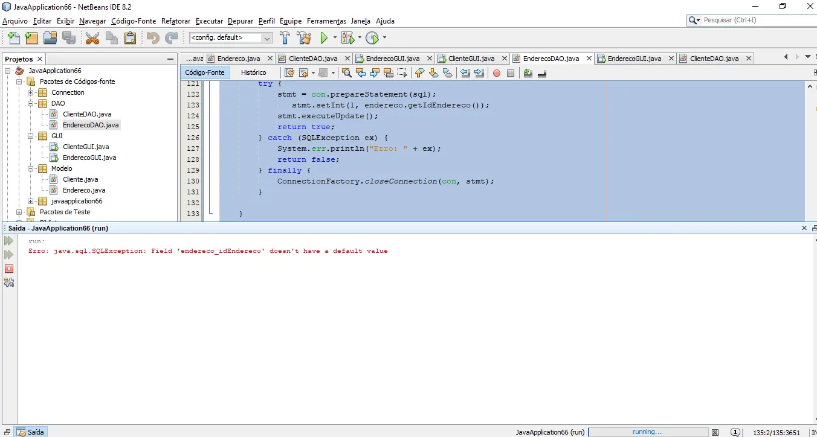The image size is (817, 437).
Task: Click the New File toolbar icon
Action: pos(13,38)
